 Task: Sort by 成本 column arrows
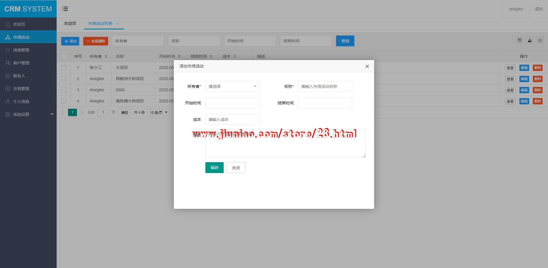[x=235, y=56]
